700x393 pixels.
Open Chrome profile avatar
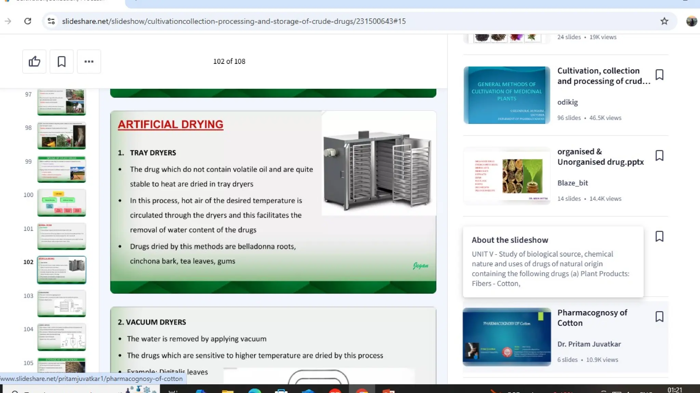click(x=691, y=21)
